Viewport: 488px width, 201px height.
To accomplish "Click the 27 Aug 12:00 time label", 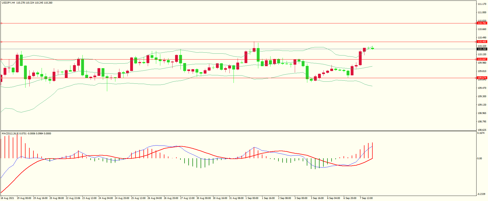I will coord(187,198).
